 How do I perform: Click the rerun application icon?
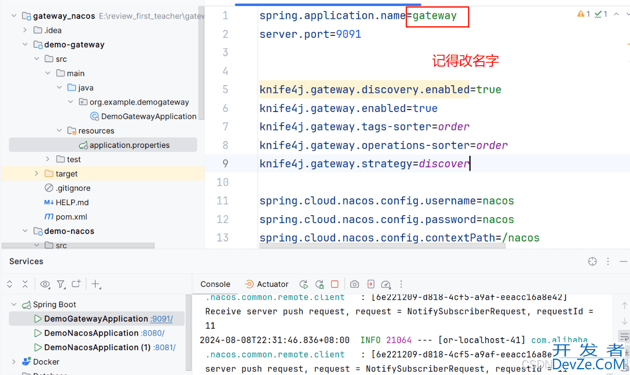pos(304,284)
